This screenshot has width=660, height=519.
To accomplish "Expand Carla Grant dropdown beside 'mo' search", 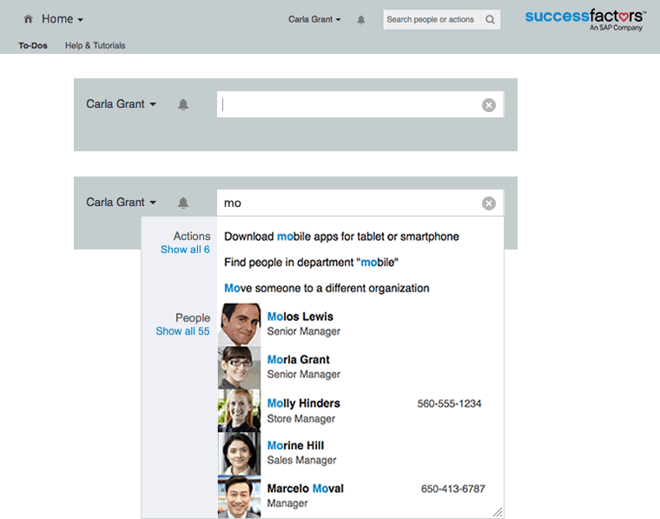I will (x=121, y=203).
